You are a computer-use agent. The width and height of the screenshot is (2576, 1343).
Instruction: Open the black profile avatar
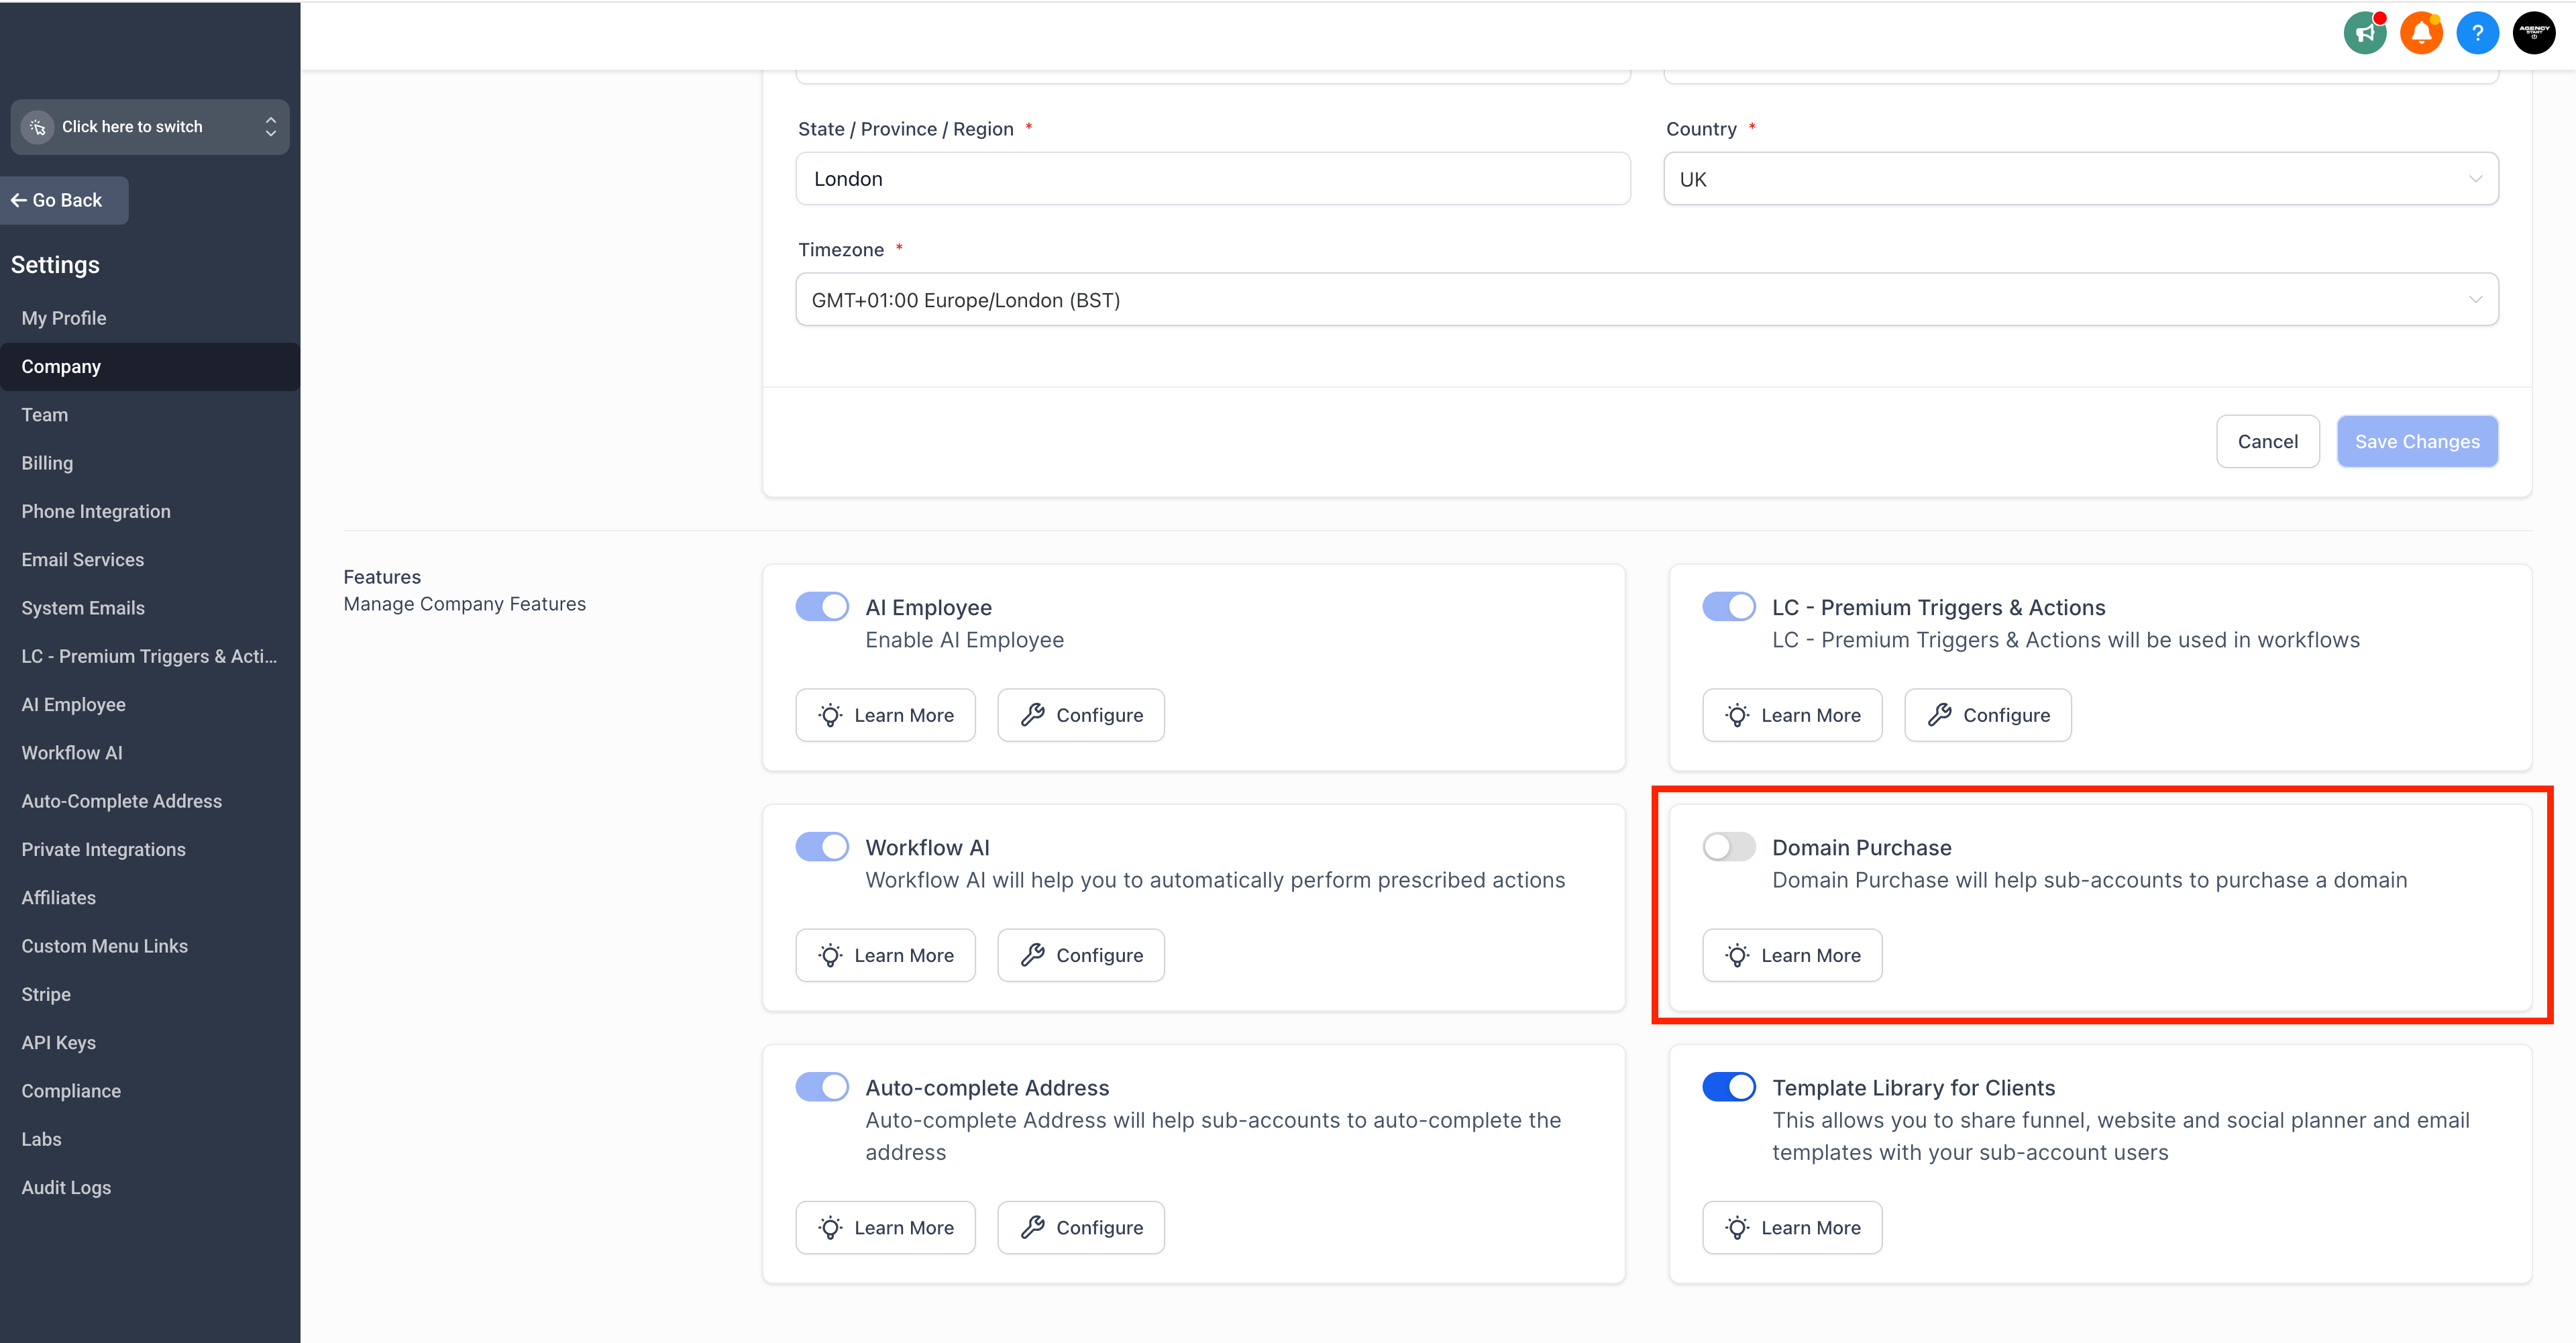click(x=2533, y=33)
